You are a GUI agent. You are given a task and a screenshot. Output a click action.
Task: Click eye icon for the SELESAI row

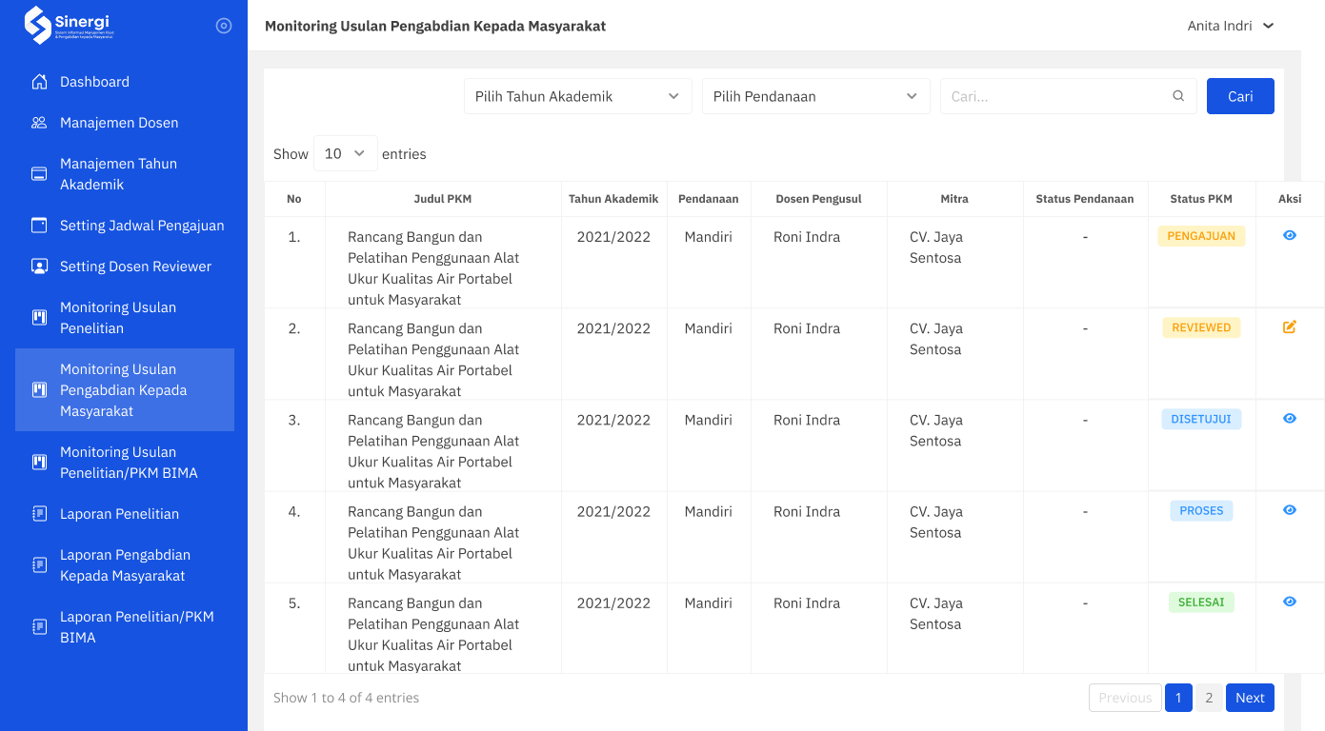(x=1290, y=602)
